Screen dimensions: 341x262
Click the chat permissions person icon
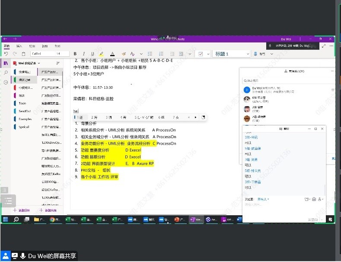[321, 199]
